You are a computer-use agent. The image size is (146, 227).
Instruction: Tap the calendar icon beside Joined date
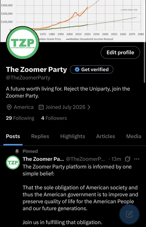click(x=41, y=107)
